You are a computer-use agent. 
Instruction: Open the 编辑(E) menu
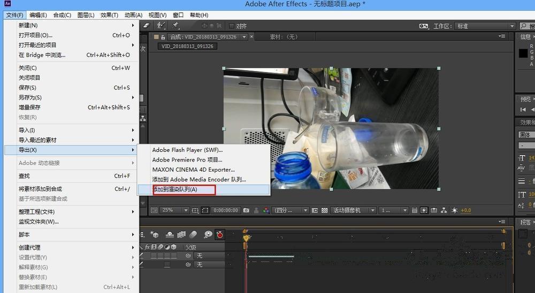(38, 15)
